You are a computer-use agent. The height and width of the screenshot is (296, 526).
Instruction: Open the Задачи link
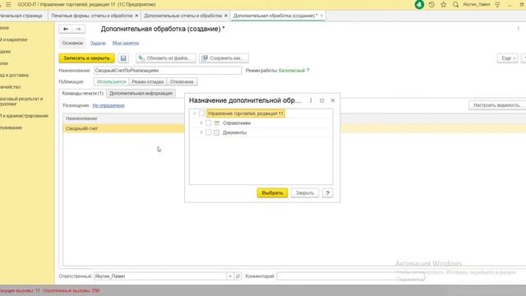tap(98, 43)
